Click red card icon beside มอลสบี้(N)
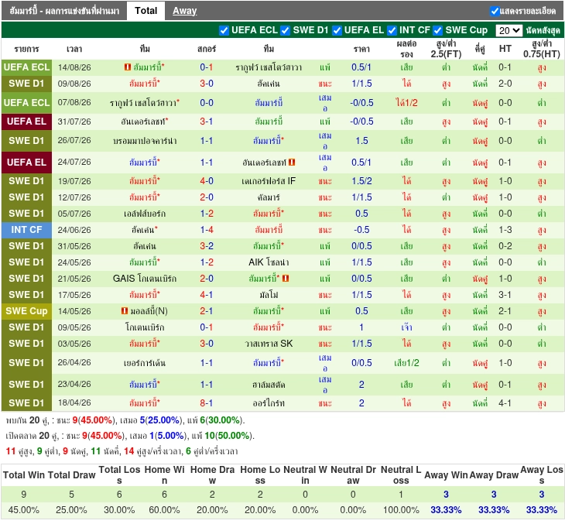The height and width of the screenshot is (524, 565). [x=125, y=310]
